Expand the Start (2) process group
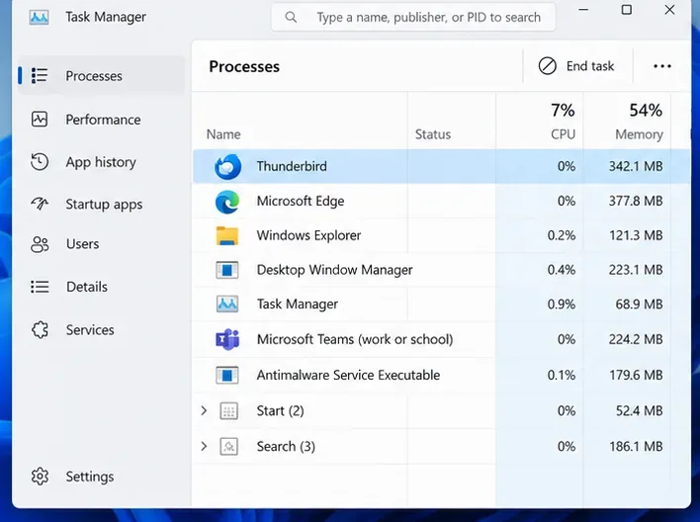 pyautogui.click(x=204, y=410)
